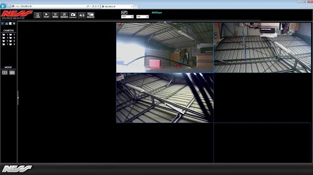Select the top-right ceiling camera feed
Screen dimensions: 313x175
pyautogui.click(x=262, y=48)
